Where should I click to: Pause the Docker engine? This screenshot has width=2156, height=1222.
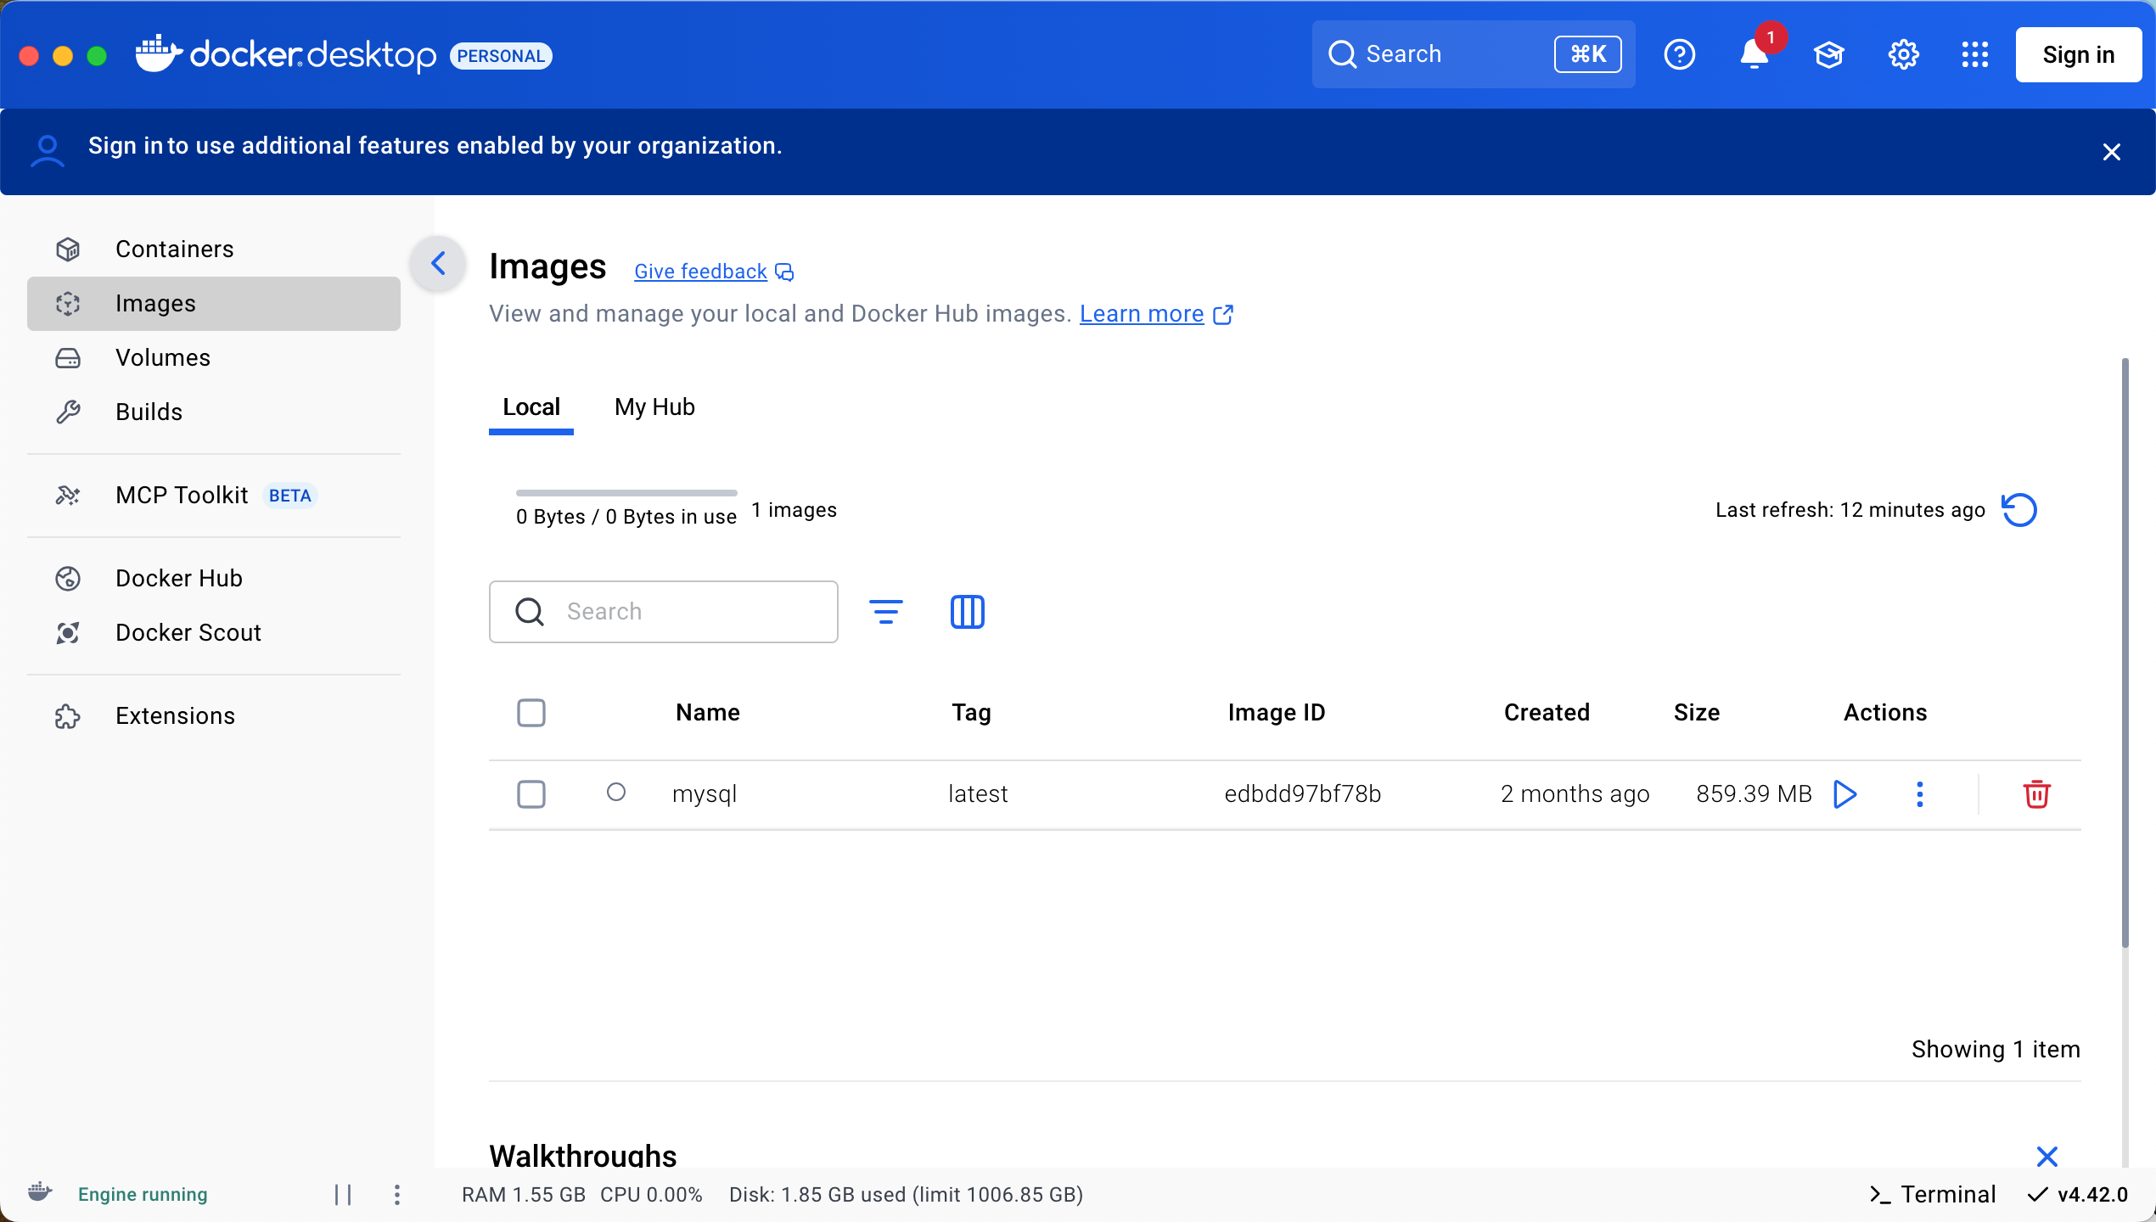point(343,1195)
